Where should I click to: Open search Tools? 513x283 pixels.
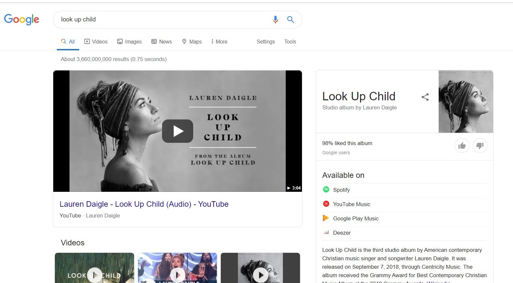pos(290,42)
